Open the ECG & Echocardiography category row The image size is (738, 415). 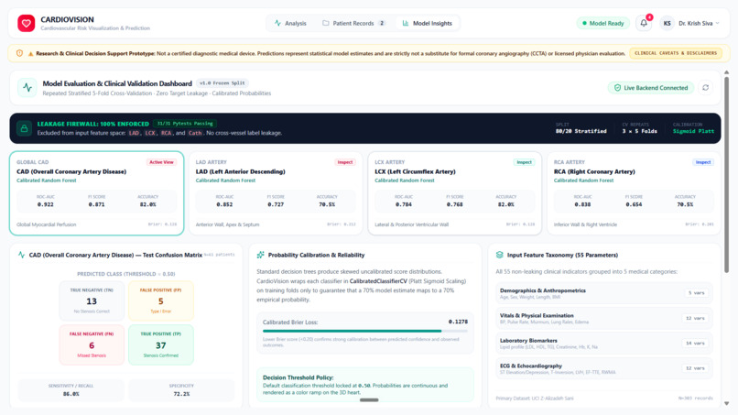(x=604, y=368)
